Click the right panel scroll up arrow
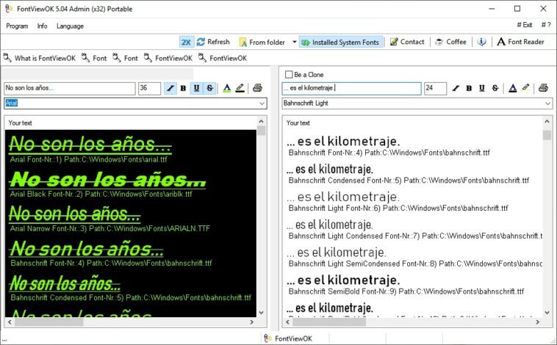 coord(547,121)
